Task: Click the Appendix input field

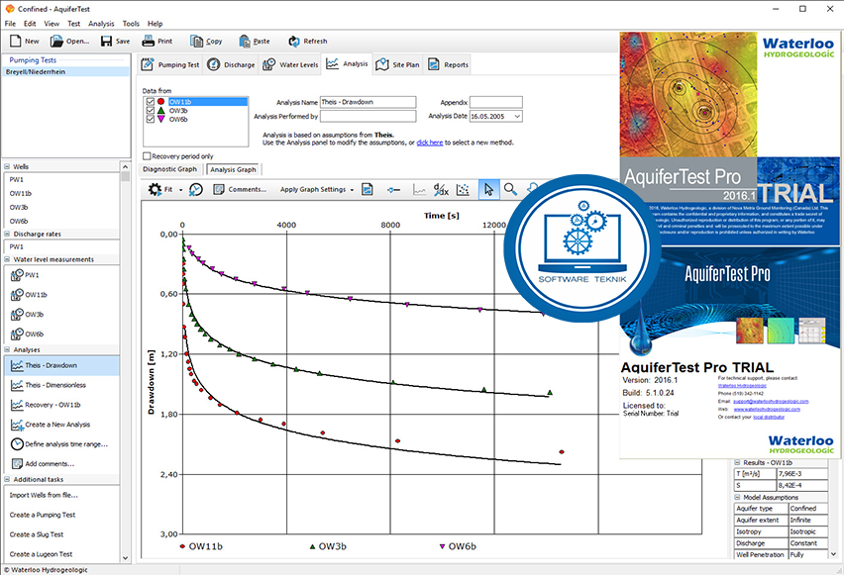Action: (495, 102)
